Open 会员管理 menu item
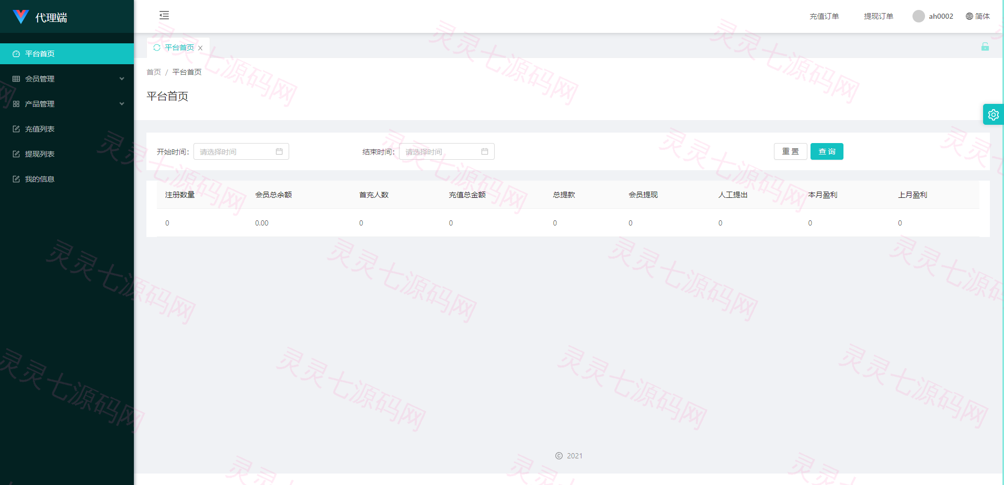 click(x=67, y=79)
